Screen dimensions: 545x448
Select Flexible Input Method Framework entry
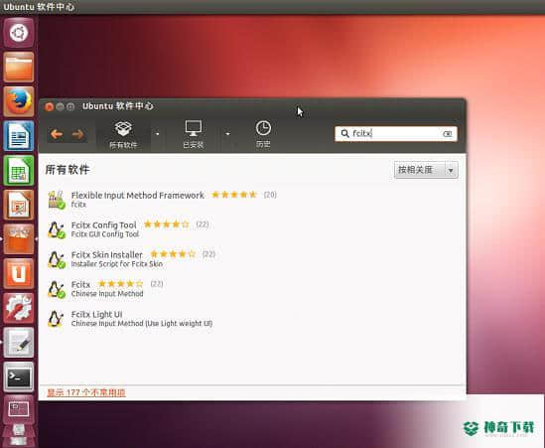coord(252,200)
